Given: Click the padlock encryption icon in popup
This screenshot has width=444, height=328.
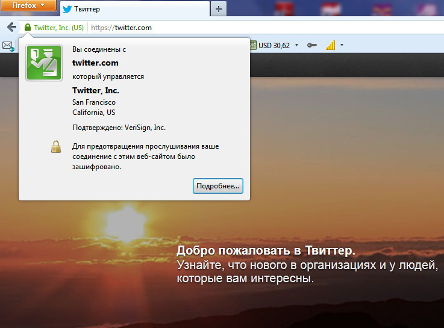Looking at the screenshot, I should [56, 147].
